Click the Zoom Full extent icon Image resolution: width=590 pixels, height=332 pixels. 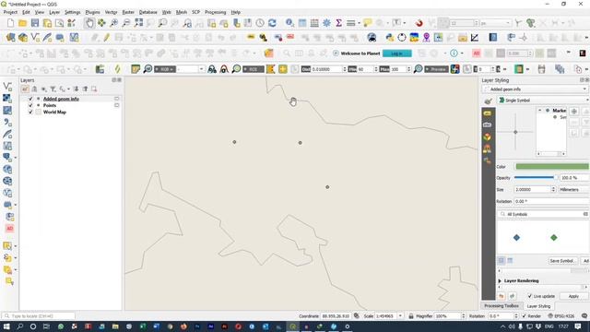pos(138,23)
